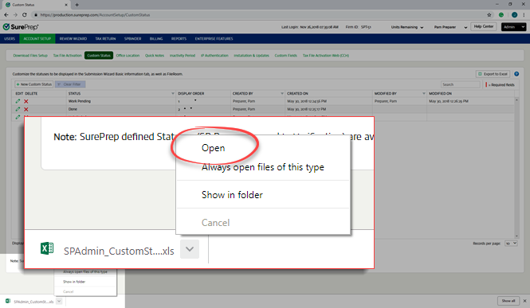Click the Clear Filter button
Viewport: 530px width, 308px height.
(70, 84)
